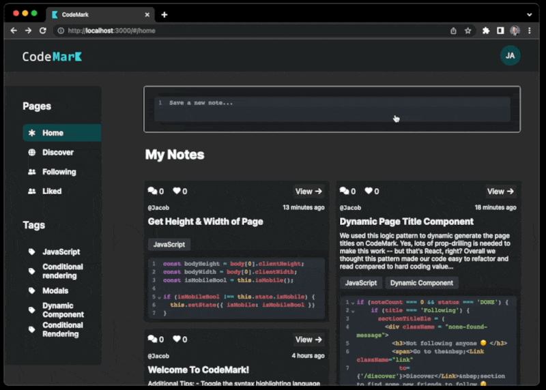Click the people icon beside Following
This screenshot has height=390, width=546.
pos(31,172)
